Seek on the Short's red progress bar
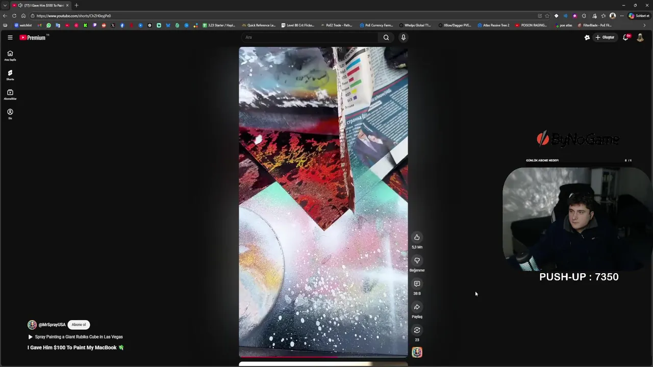This screenshot has width=653, height=367. (x=323, y=357)
